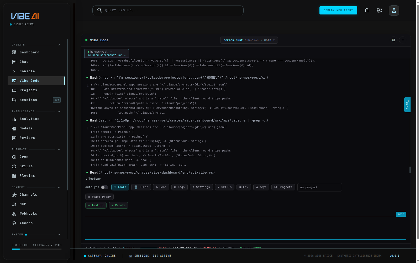Click the Reviews icon

[14, 138]
